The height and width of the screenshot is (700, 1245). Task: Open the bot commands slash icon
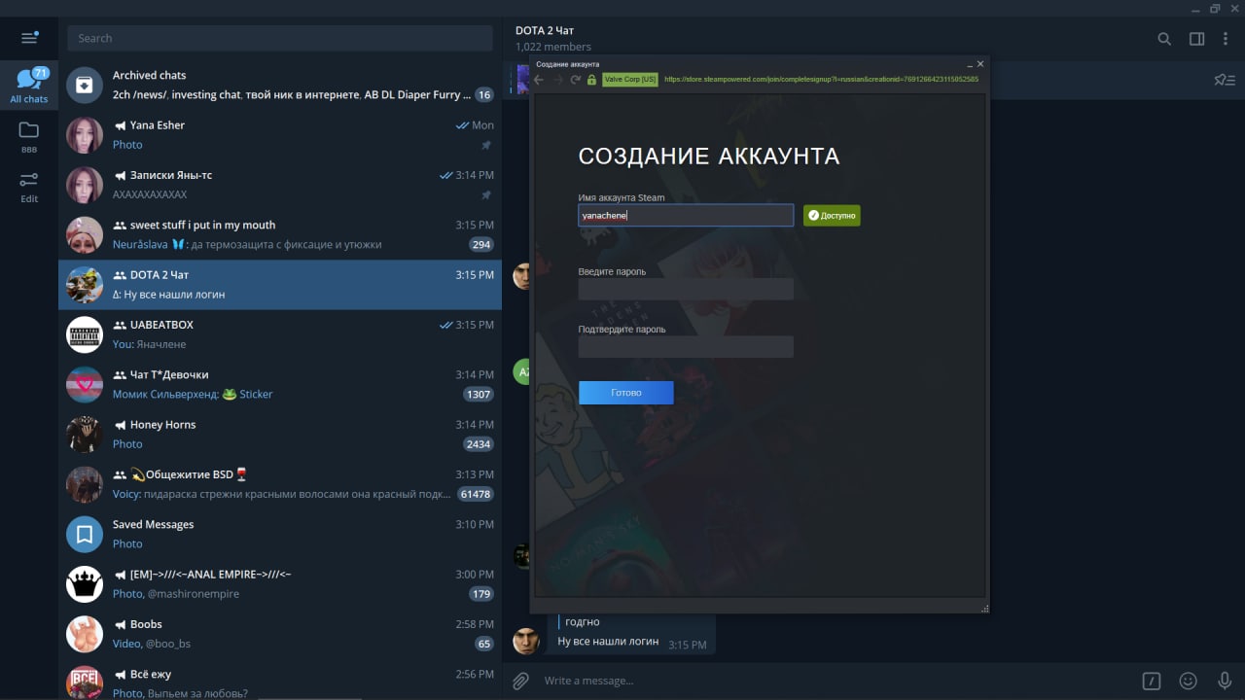(x=1151, y=681)
